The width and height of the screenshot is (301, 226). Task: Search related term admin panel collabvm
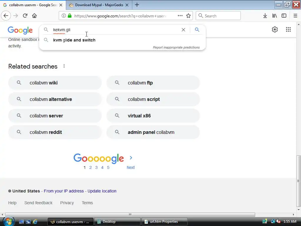point(153,132)
